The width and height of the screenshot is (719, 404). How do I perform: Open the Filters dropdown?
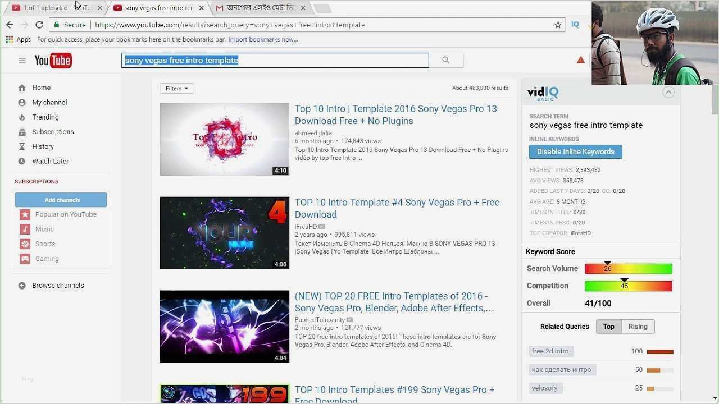176,88
